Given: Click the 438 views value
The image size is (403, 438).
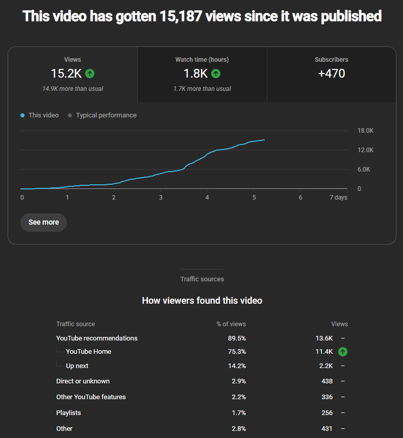Looking at the screenshot, I should [327, 381].
